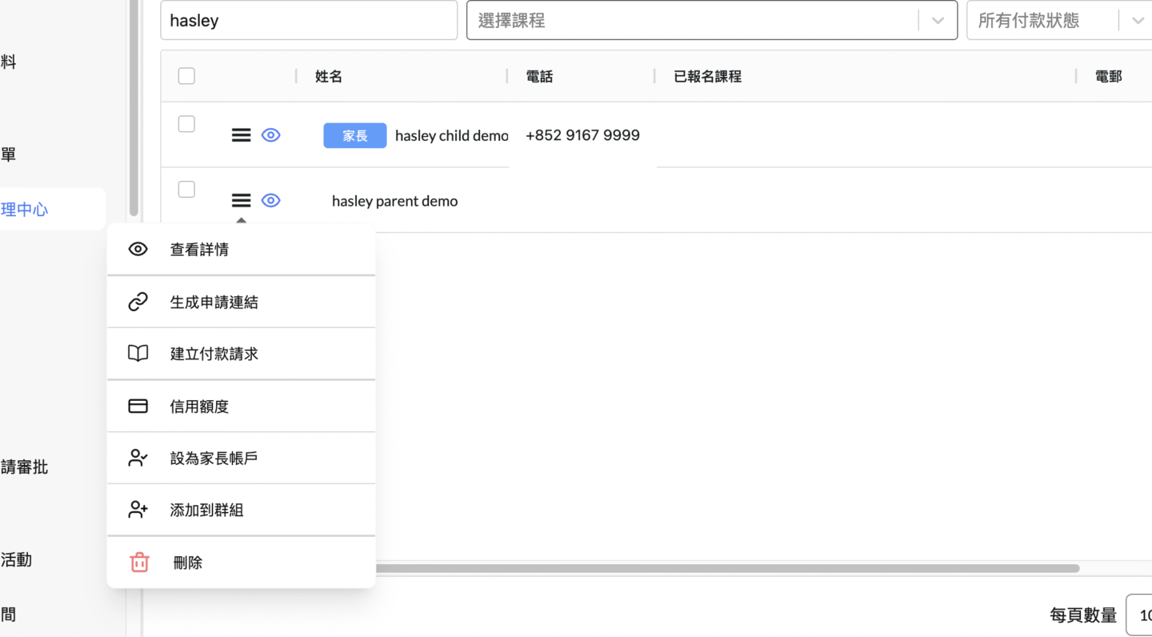The image size is (1152, 637).
Task: View hasley child demo via blue eye icon
Action: point(271,135)
